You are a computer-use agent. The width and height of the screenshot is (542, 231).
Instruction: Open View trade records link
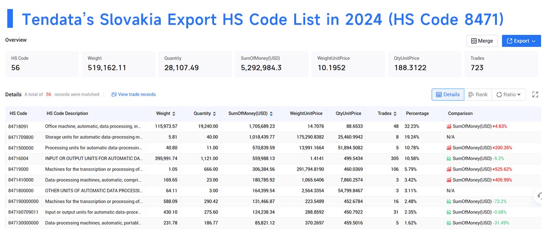pos(133,94)
